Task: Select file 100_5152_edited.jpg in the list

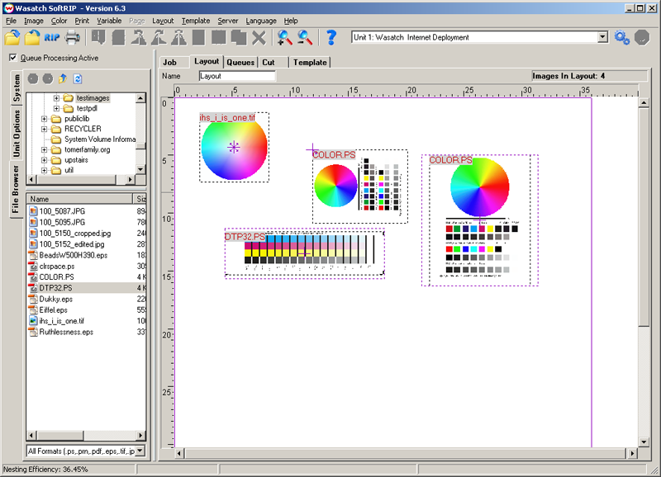Action: click(x=72, y=243)
